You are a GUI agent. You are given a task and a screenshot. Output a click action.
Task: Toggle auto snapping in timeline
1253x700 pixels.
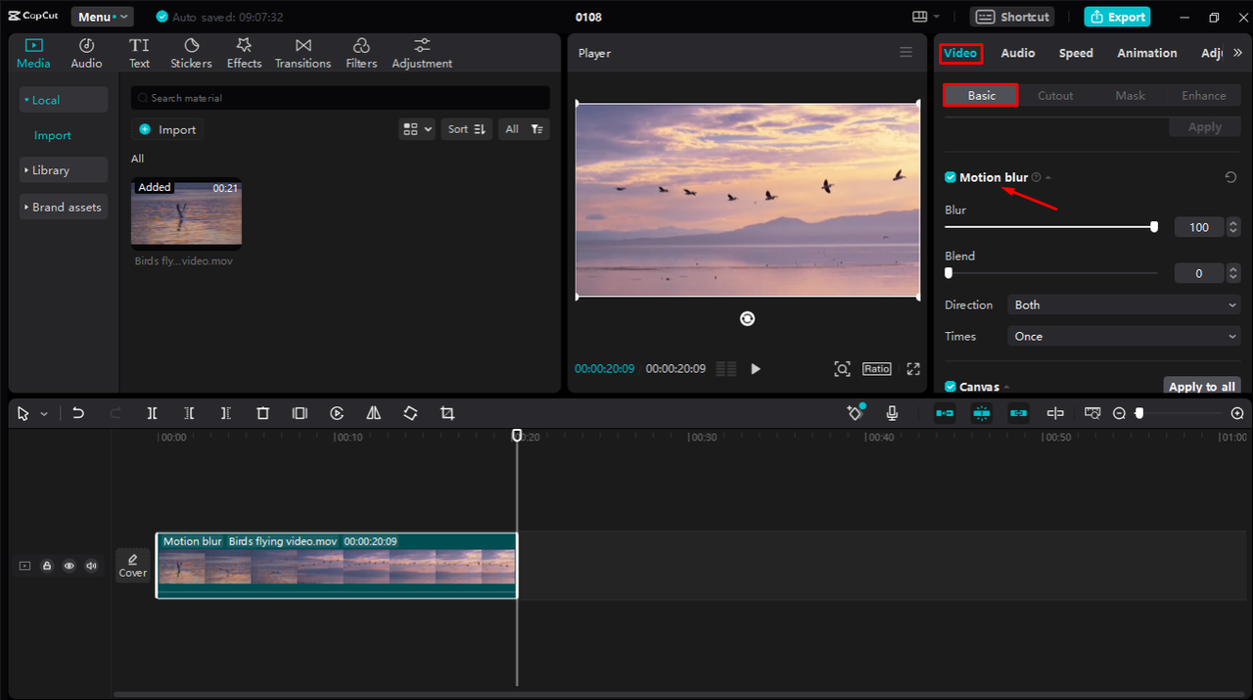[982, 414]
